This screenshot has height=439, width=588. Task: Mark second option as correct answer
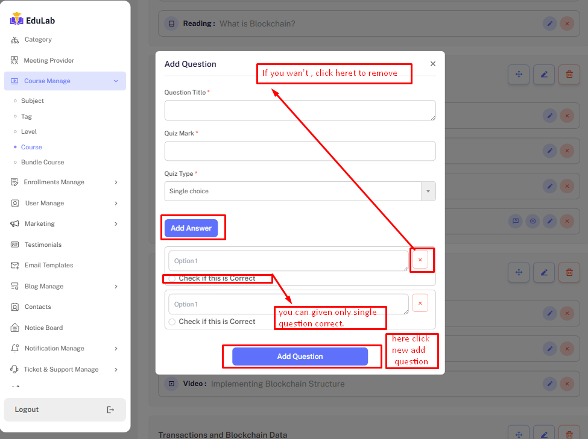tap(172, 322)
